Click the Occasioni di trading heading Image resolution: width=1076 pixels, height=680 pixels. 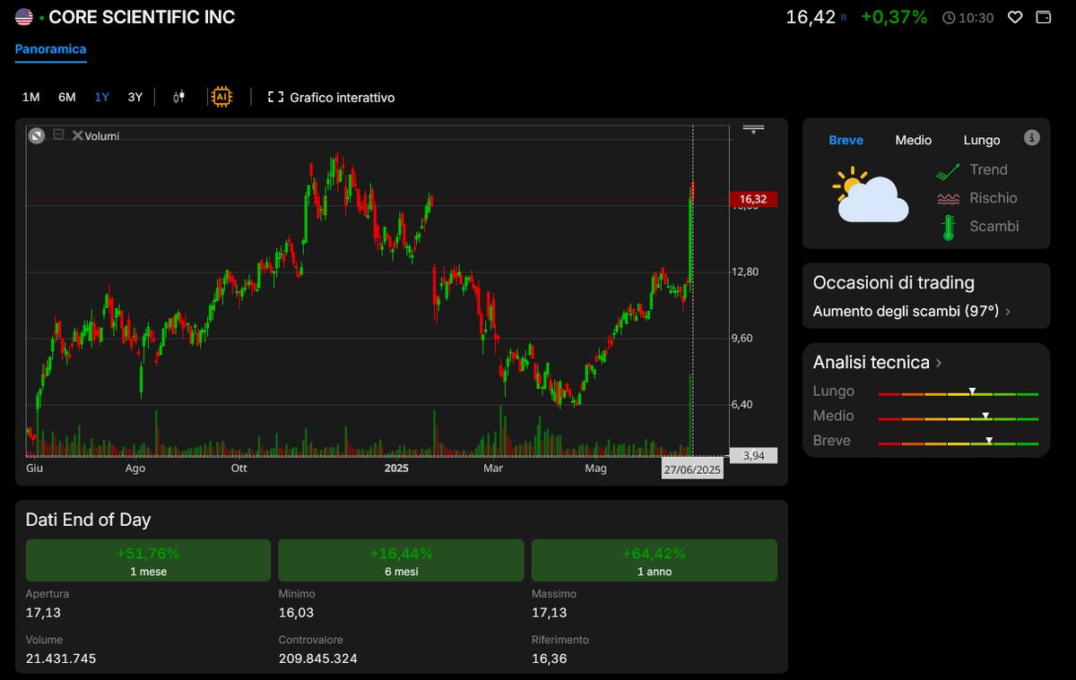click(x=893, y=282)
